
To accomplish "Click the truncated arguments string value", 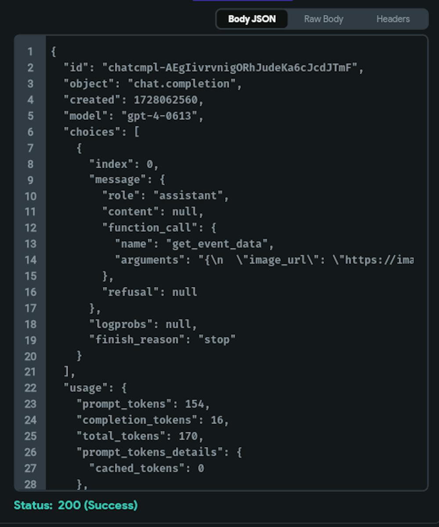I will click(x=306, y=260).
